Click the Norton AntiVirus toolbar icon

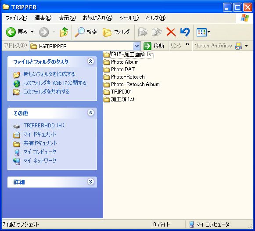click(238, 46)
